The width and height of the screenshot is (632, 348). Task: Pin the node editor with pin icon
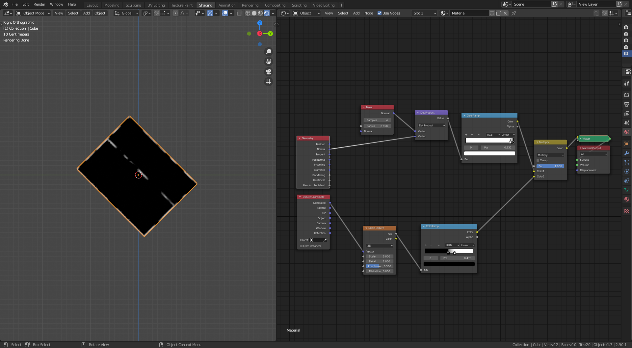pyautogui.click(x=514, y=13)
